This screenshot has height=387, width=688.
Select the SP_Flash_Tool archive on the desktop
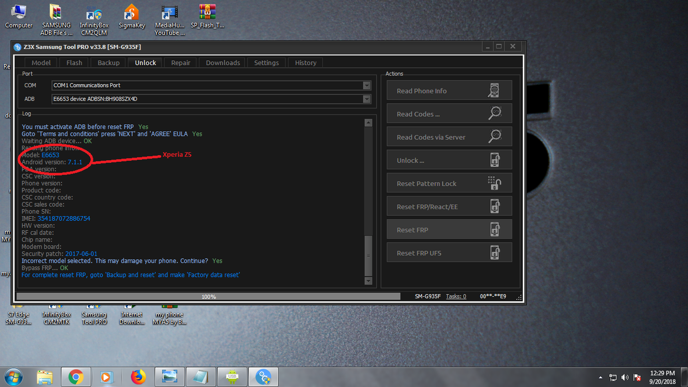[207, 16]
